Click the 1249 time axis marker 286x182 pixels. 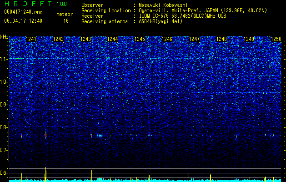(x=249, y=39)
